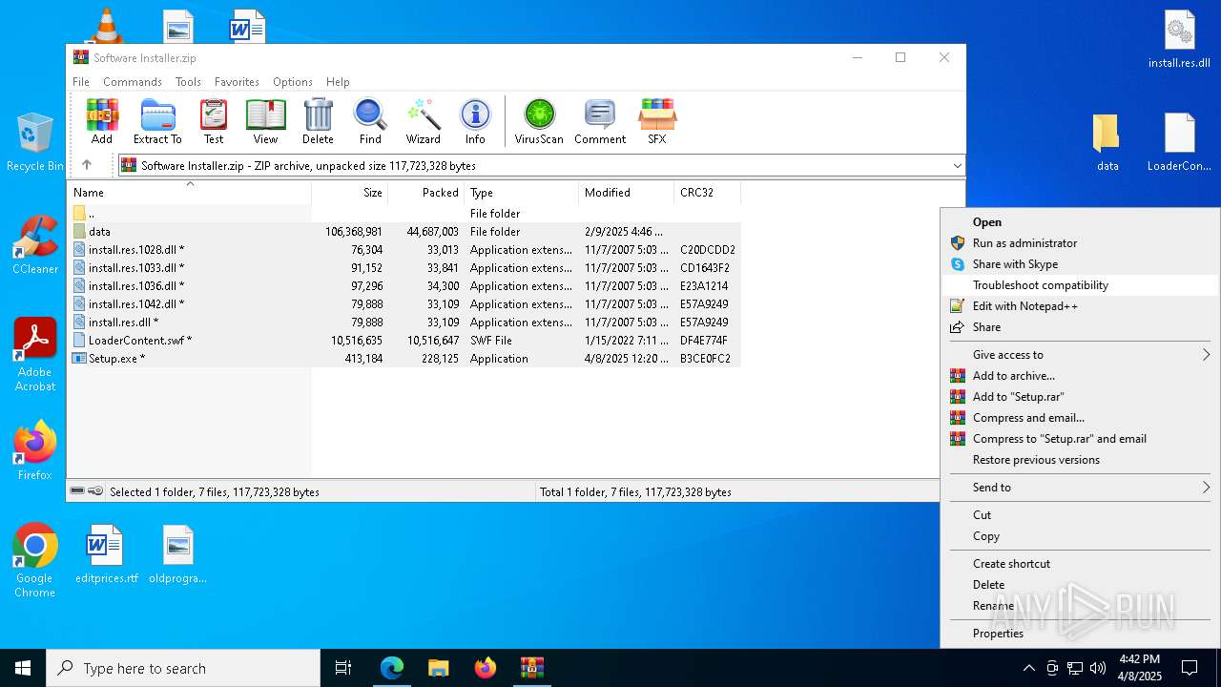Sort file list by Size column
Viewport: 1221px width, 687px height.
coord(349,192)
